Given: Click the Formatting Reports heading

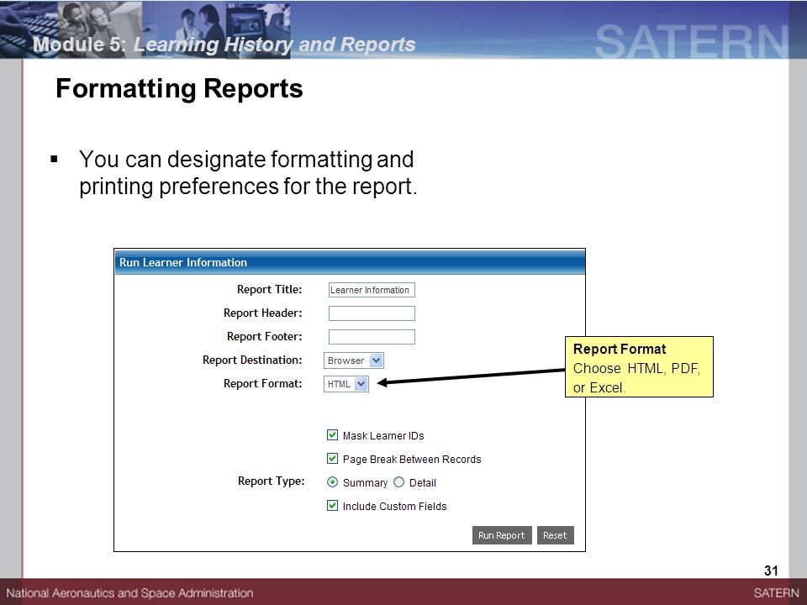Looking at the screenshot, I should [179, 88].
